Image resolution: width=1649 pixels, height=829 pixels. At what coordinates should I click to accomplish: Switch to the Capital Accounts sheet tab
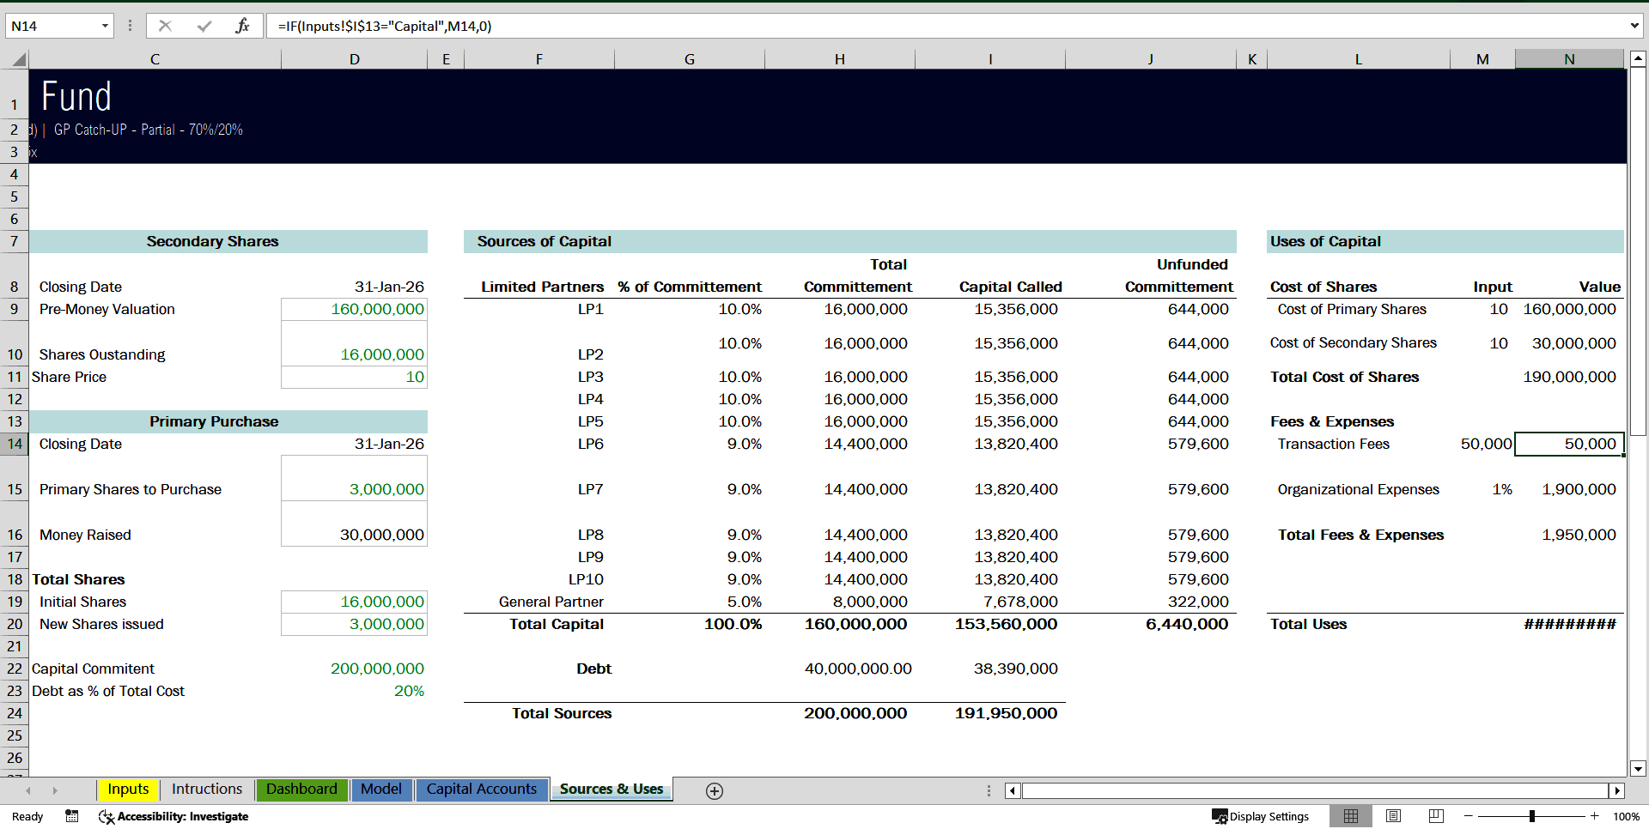481,790
